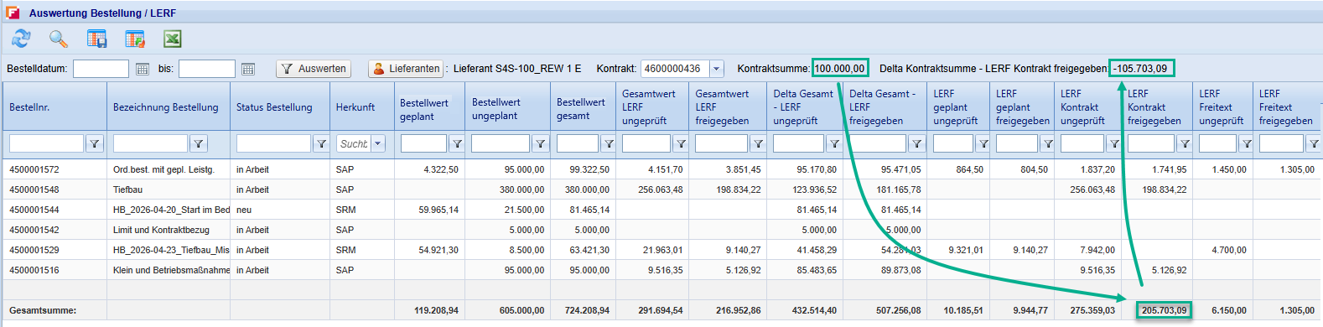Viewport: 1323px width, 327px height.
Task: Click the filter icon for Gesamtwert LERF ungeprüft
Action: 681,143
